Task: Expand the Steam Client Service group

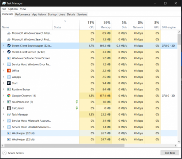Action: pyautogui.click(x=4, y=52)
